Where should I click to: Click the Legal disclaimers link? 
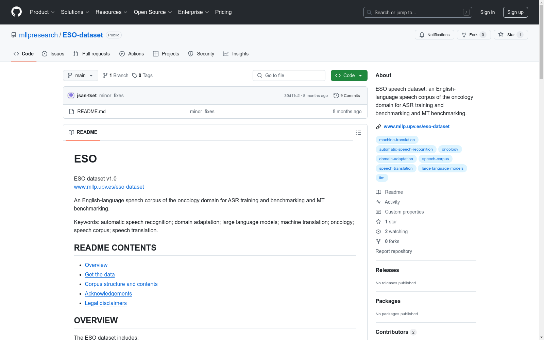click(x=106, y=303)
